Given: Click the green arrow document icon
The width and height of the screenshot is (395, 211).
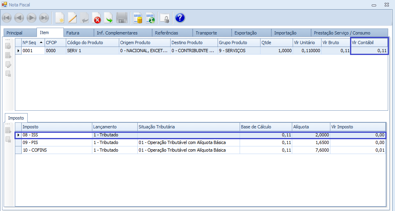Looking at the screenshot, I should [109, 18].
